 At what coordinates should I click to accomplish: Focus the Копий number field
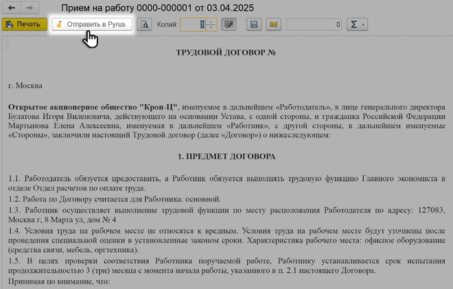click(x=192, y=25)
